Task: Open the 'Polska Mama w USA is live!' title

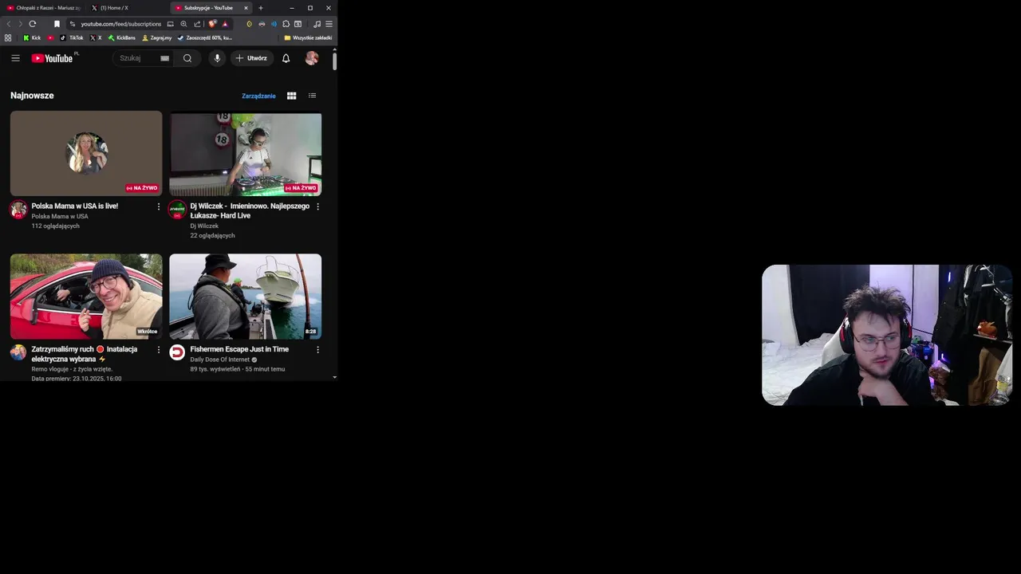Action: 75,206
